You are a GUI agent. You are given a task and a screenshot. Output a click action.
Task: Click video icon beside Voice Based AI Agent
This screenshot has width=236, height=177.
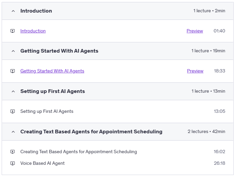click(13, 163)
